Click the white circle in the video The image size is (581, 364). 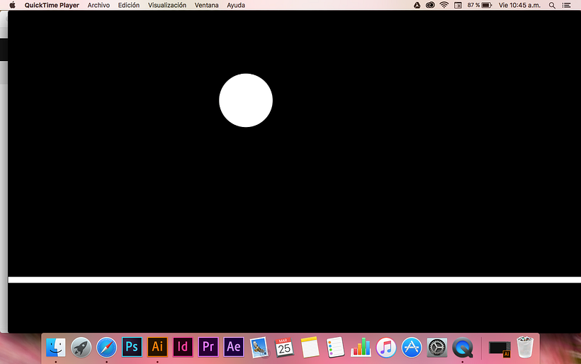246,100
